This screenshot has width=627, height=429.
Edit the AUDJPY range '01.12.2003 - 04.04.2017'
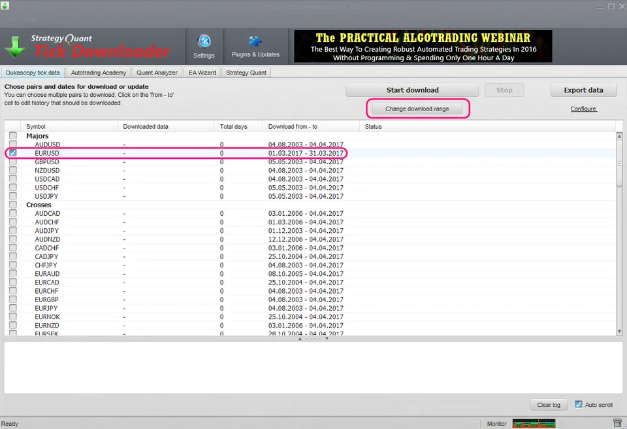(x=306, y=231)
